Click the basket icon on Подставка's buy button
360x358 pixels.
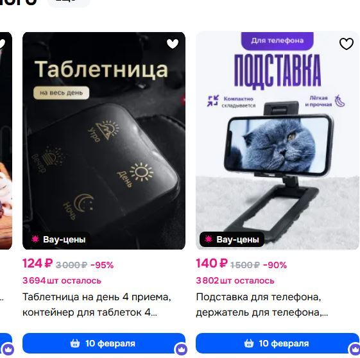(248, 343)
